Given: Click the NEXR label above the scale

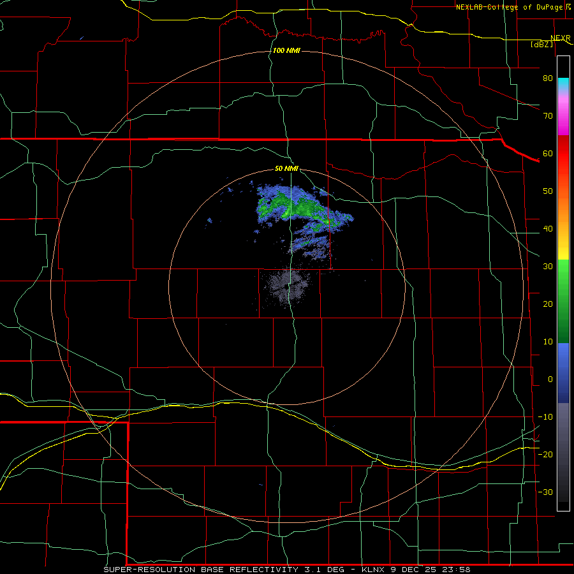Looking at the screenshot, I should [561, 38].
